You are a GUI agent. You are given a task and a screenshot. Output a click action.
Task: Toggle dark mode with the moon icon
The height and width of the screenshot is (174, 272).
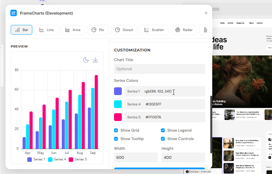(x=86, y=60)
